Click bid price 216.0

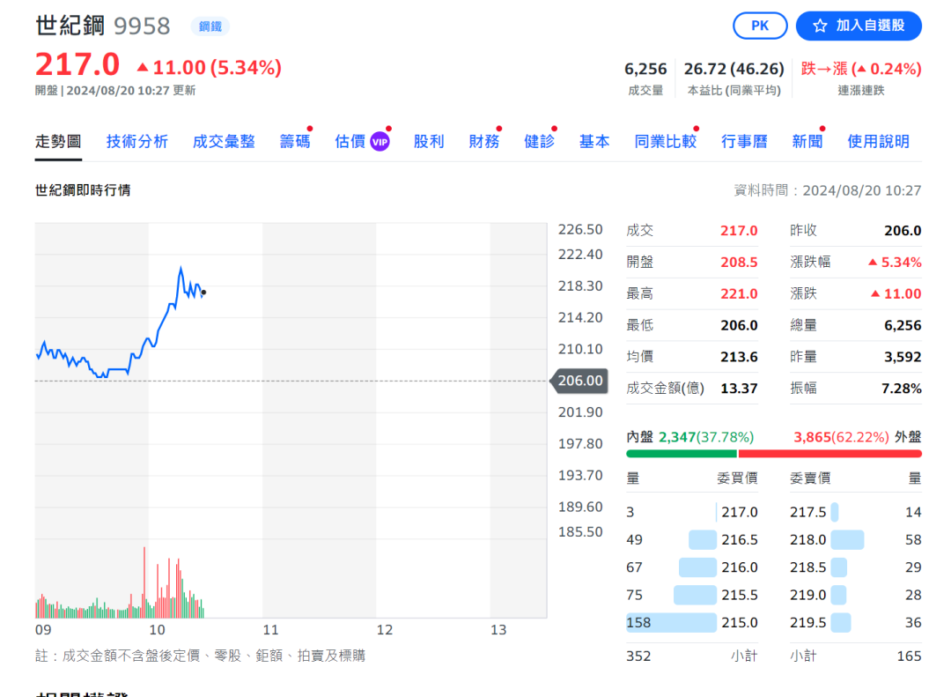click(x=740, y=567)
